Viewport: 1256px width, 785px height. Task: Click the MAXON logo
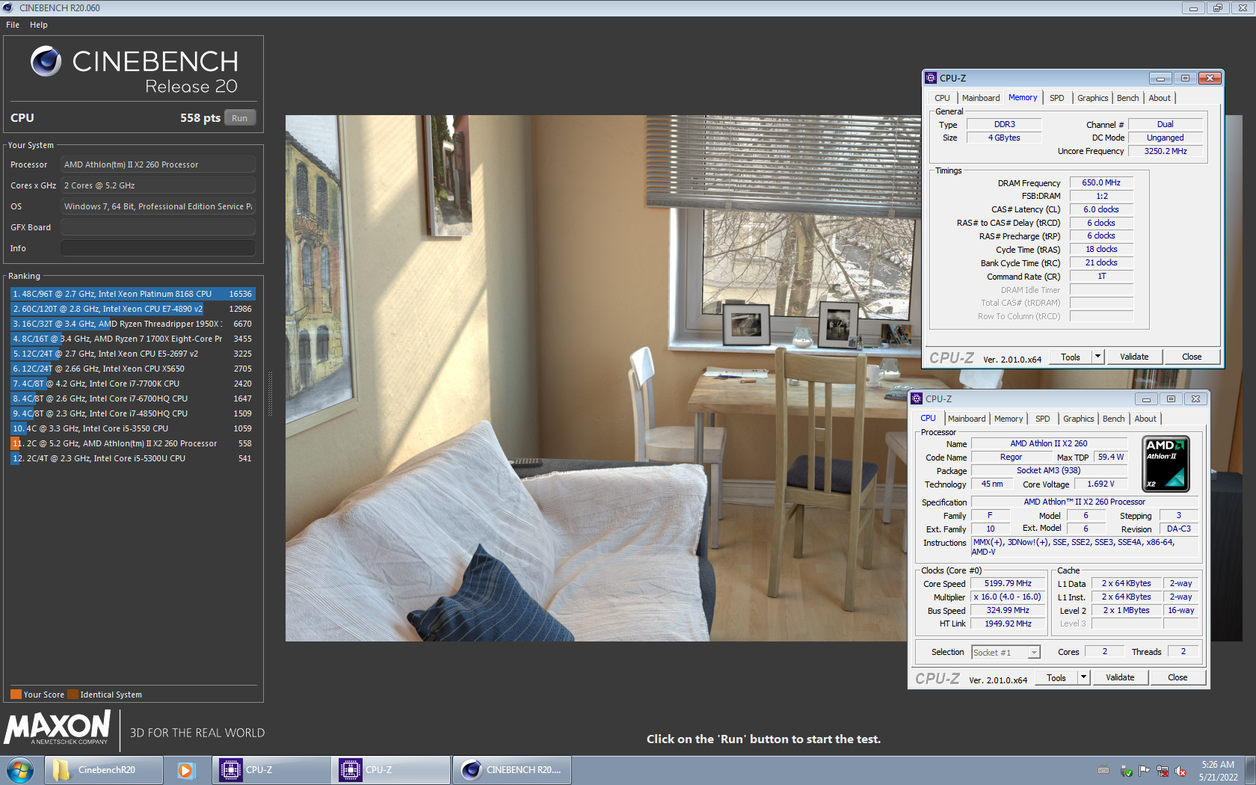pyautogui.click(x=58, y=727)
